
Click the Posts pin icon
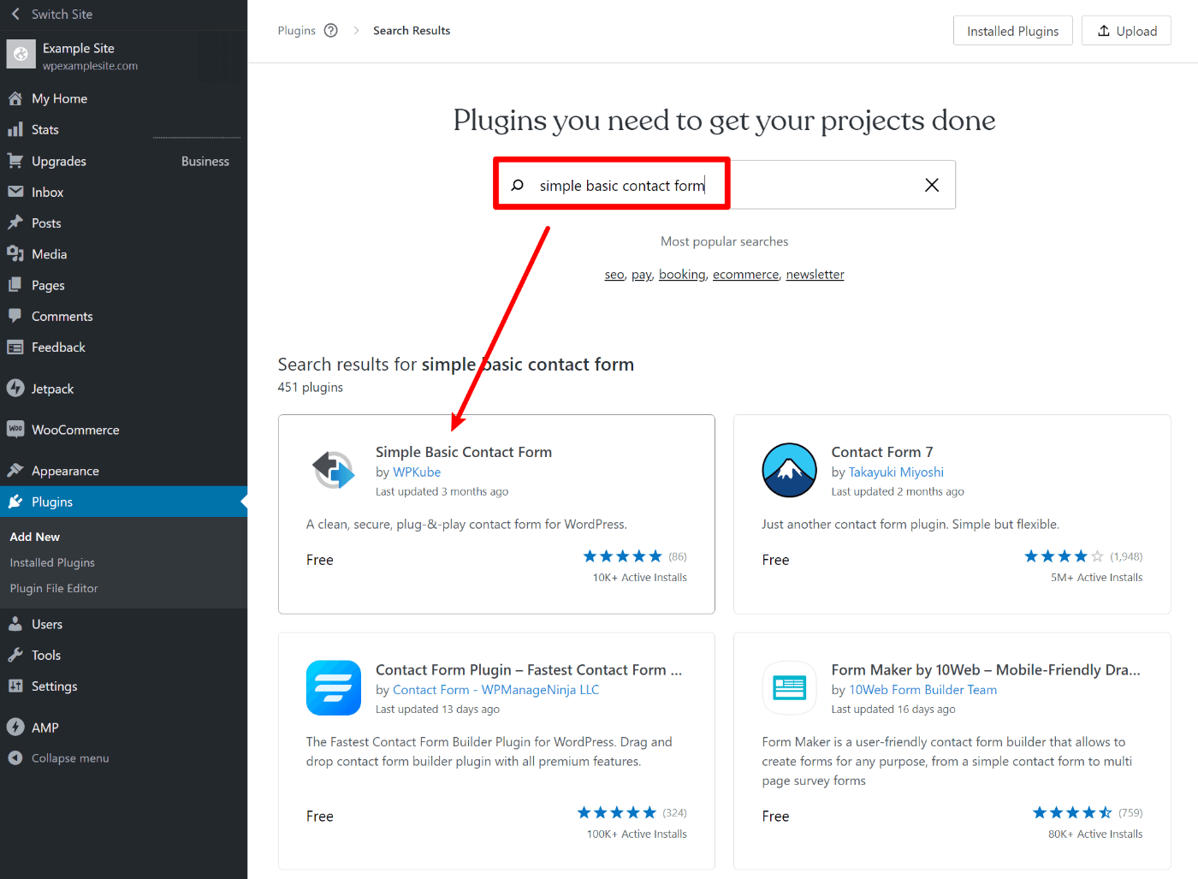click(15, 223)
